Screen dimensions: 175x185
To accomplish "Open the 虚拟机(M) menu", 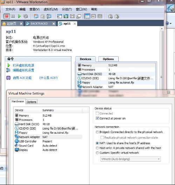I will tap(51, 9).
